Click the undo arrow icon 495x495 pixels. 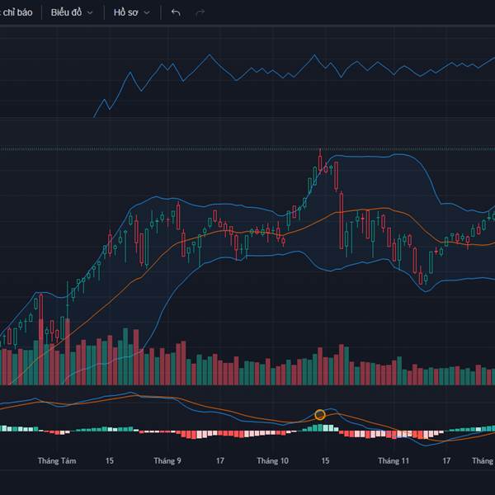click(x=176, y=12)
